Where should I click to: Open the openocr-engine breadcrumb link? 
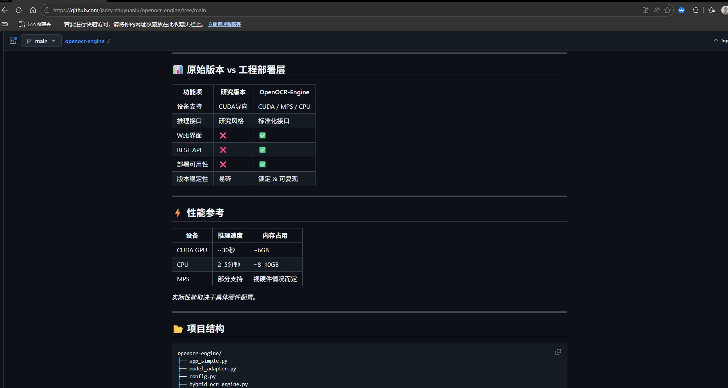pos(85,41)
